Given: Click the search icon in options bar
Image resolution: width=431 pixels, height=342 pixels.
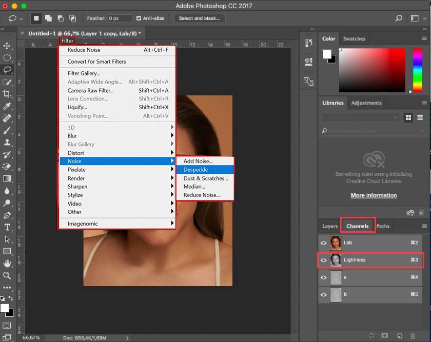Looking at the screenshot, I should click(399, 18).
